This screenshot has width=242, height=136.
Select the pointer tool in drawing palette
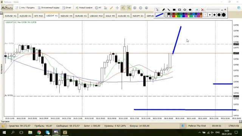[x=157, y=9]
